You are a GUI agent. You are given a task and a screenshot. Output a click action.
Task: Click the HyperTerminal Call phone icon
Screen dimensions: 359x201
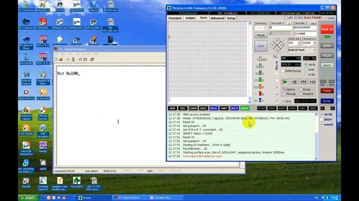[73, 59]
